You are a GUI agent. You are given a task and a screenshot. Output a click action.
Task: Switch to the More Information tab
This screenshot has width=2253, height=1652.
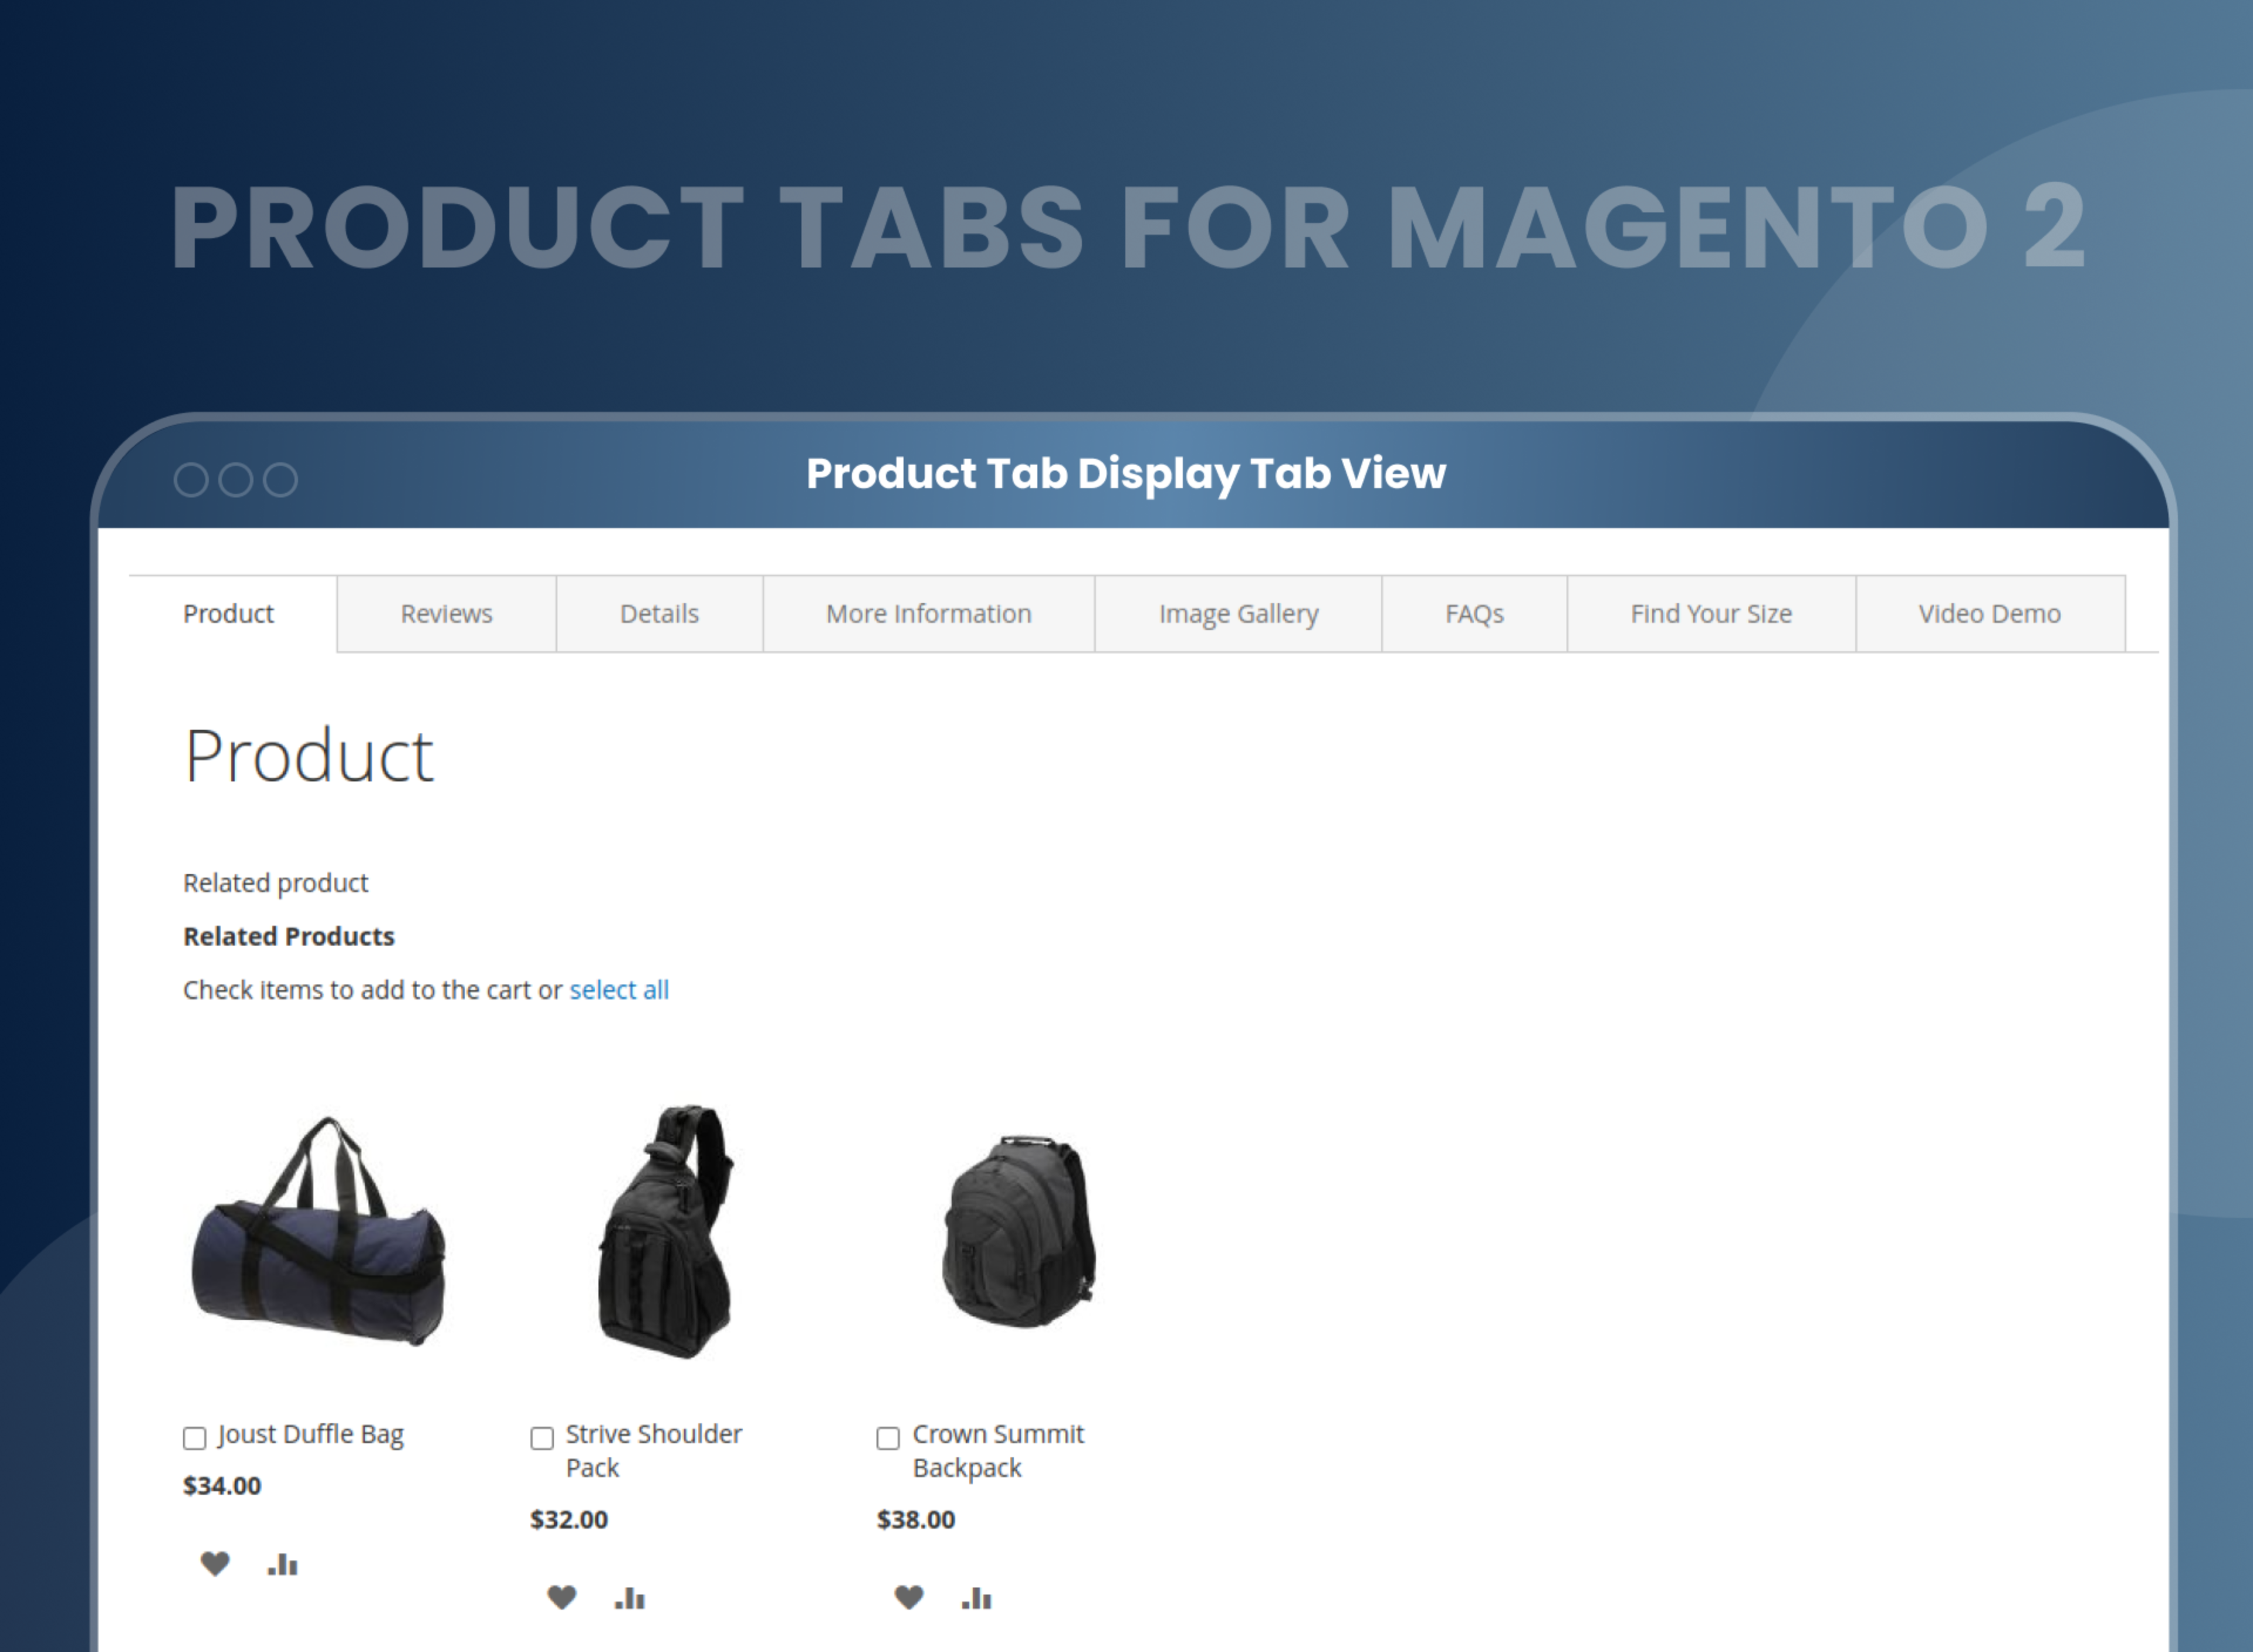coord(929,613)
